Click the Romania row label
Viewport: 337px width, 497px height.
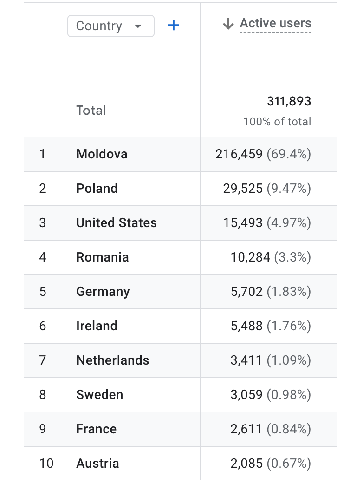coord(102,257)
